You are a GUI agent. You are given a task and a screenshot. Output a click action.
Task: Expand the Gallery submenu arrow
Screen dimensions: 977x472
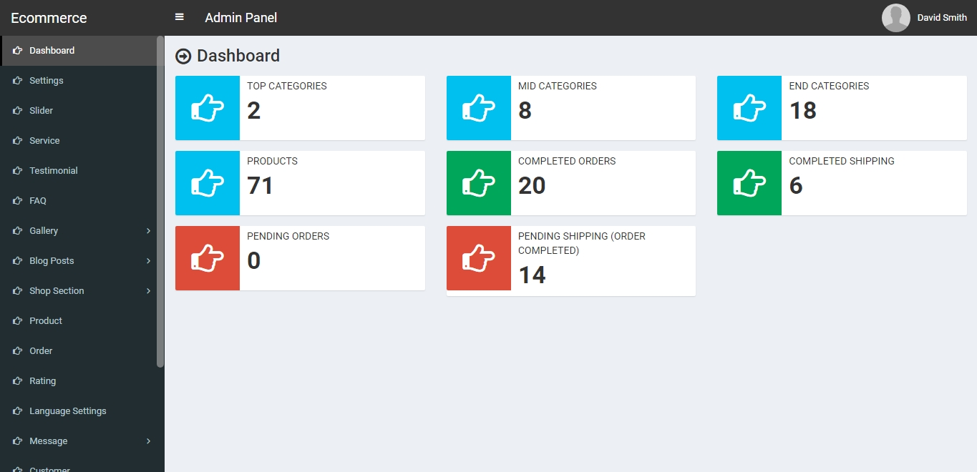(x=148, y=231)
